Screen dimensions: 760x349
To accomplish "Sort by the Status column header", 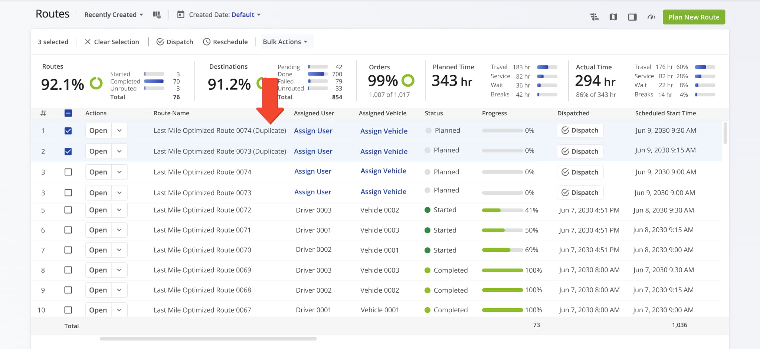I will point(433,113).
